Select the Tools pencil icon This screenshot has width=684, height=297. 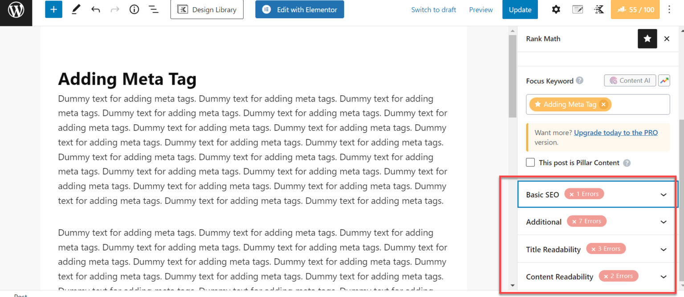tap(76, 9)
